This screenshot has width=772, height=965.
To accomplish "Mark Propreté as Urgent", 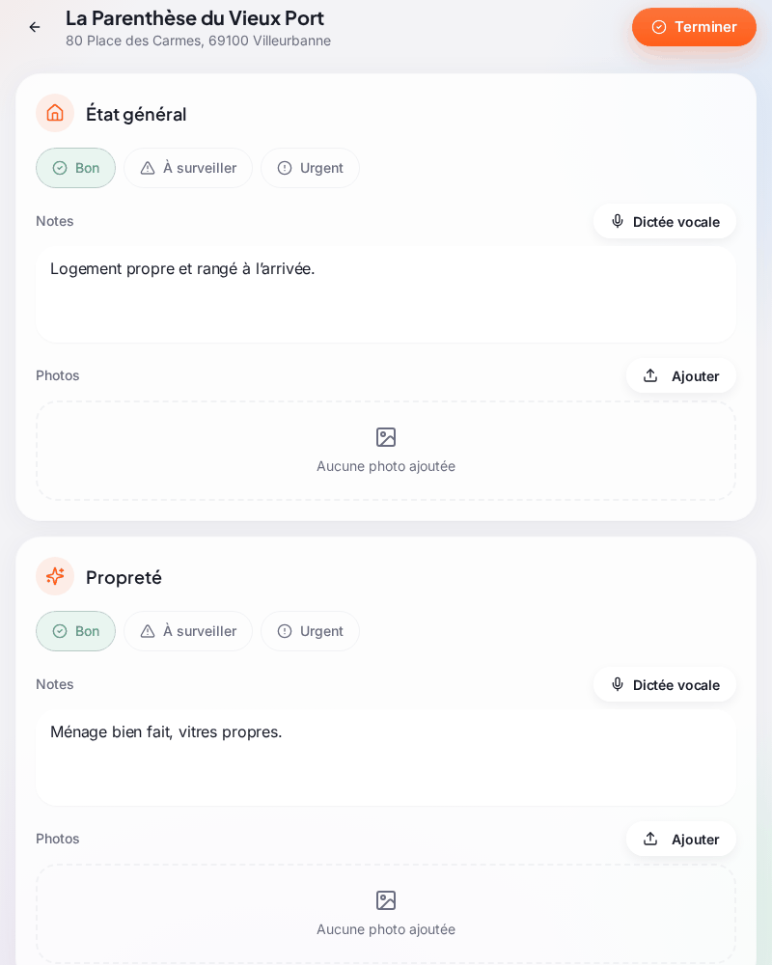I will 311,631.
